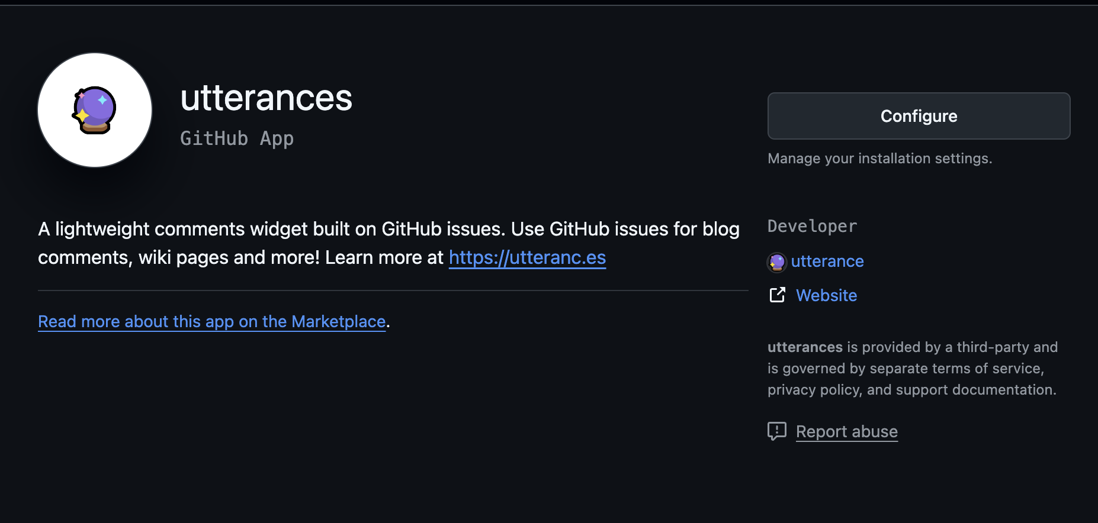Click bold utterances in third-party notice
Image resolution: width=1098 pixels, height=523 pixels.
[805, 347]
